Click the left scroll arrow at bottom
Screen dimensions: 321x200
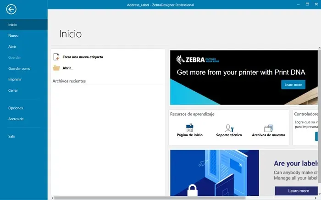(x=53, y=198)
